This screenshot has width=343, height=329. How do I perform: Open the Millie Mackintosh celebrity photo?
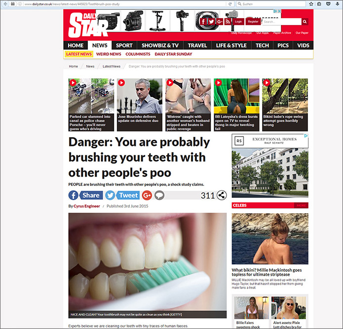(270, 239)
